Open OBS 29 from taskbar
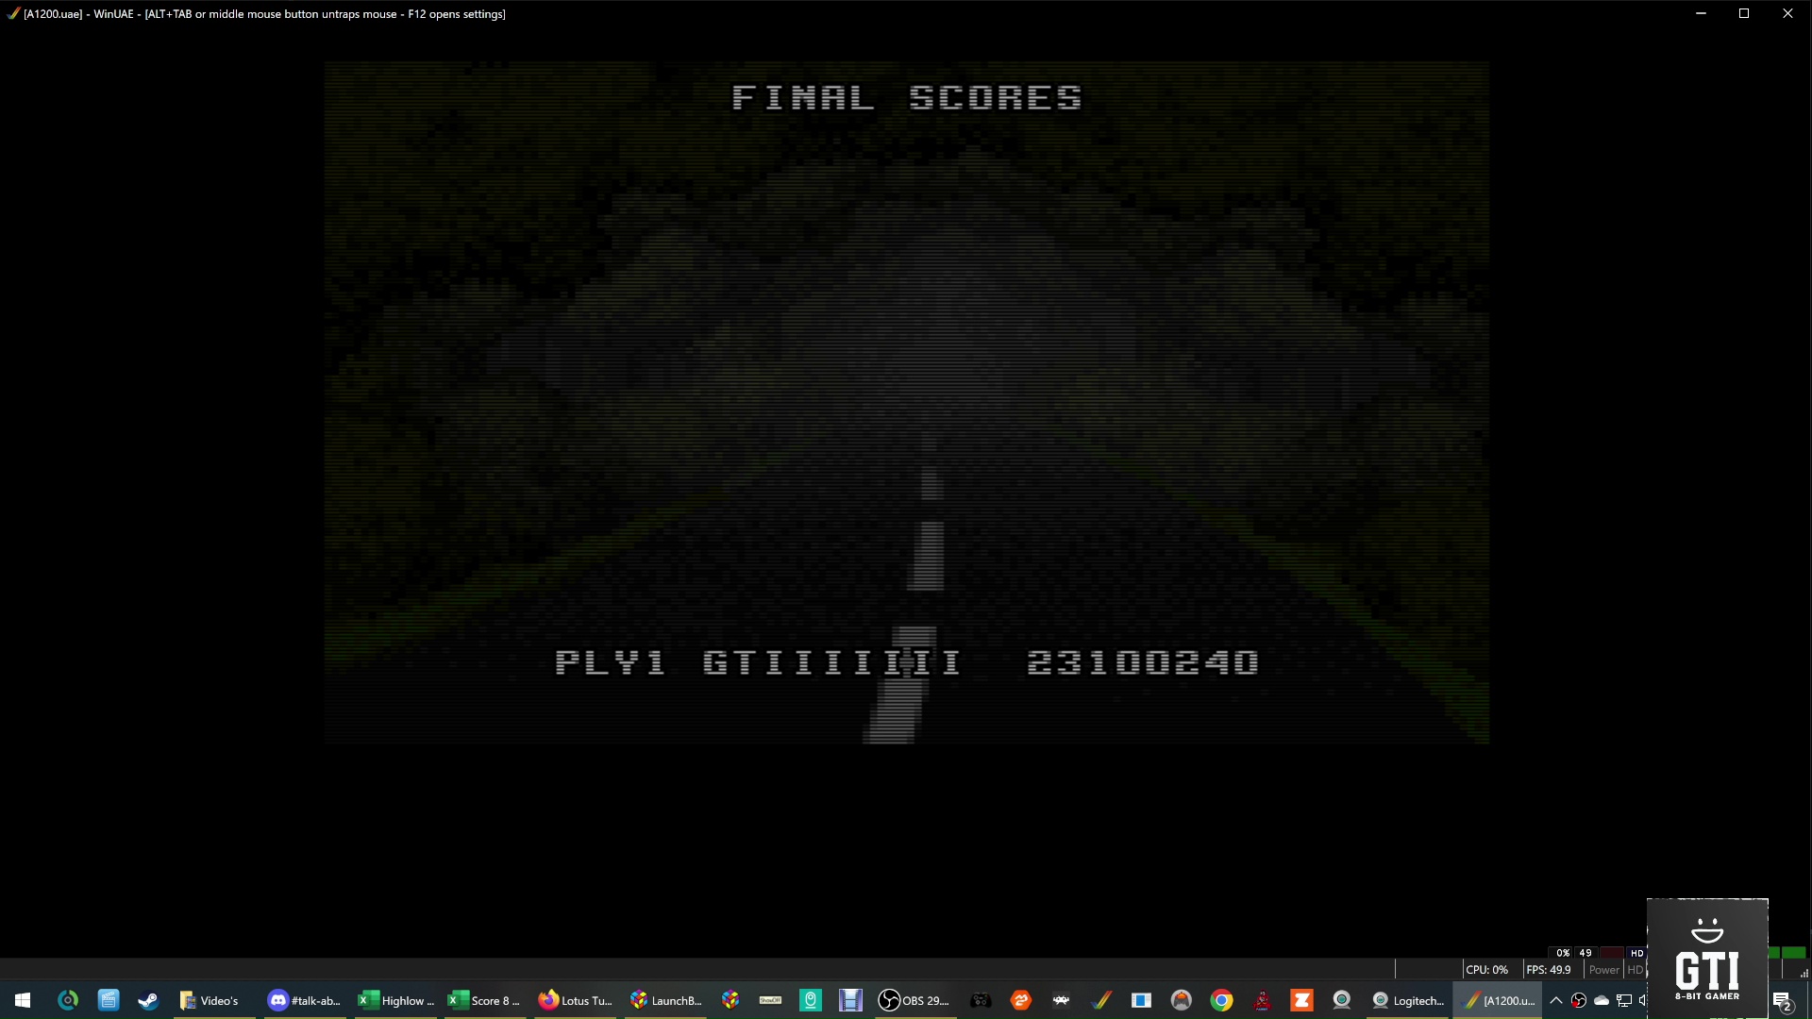 click(914, 1000)
